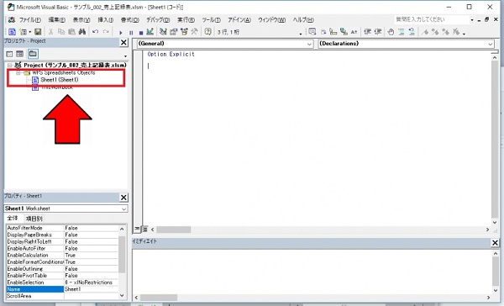Open the help question box dropdown arrow
Screen dimensions: 504x306
tap(472, 19)
